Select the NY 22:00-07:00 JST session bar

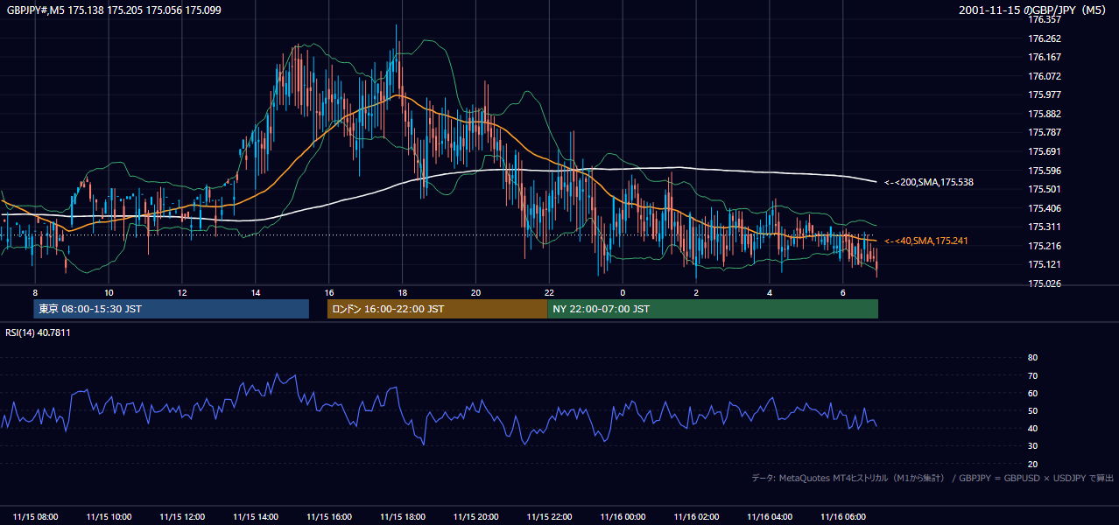(x=713, y=309)
